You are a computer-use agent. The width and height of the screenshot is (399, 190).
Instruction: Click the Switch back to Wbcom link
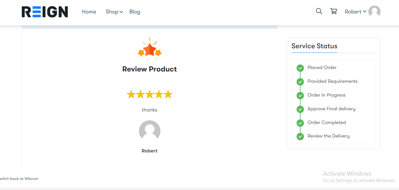[19, 178]
